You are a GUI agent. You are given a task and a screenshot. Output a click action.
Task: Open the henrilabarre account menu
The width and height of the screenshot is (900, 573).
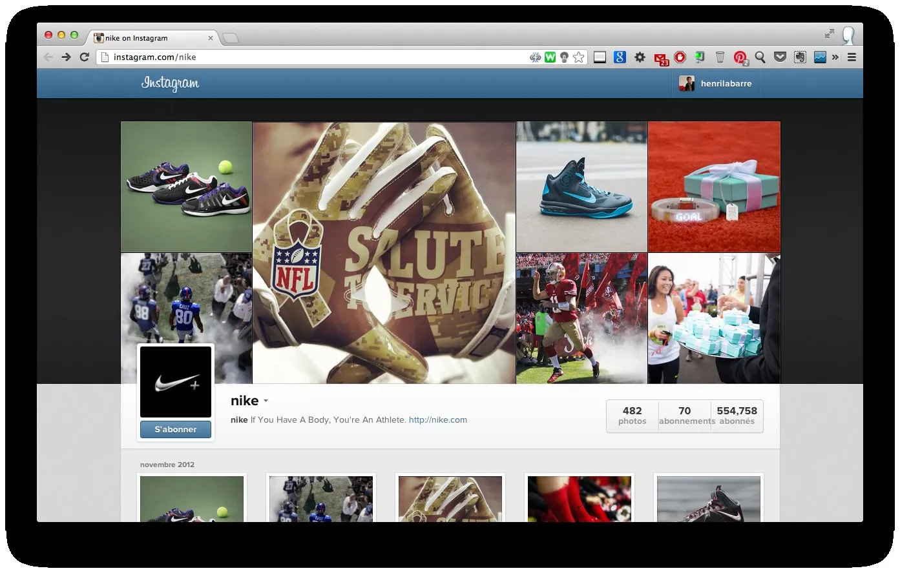pyautogui.click(x=715, y=84)
